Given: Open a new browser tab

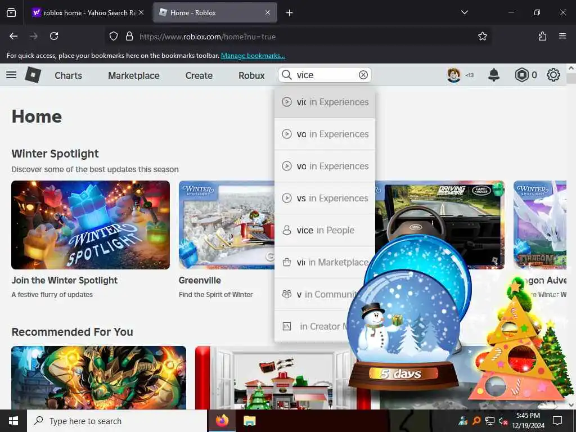Looking at the screenshot, I should coord(290,13).
